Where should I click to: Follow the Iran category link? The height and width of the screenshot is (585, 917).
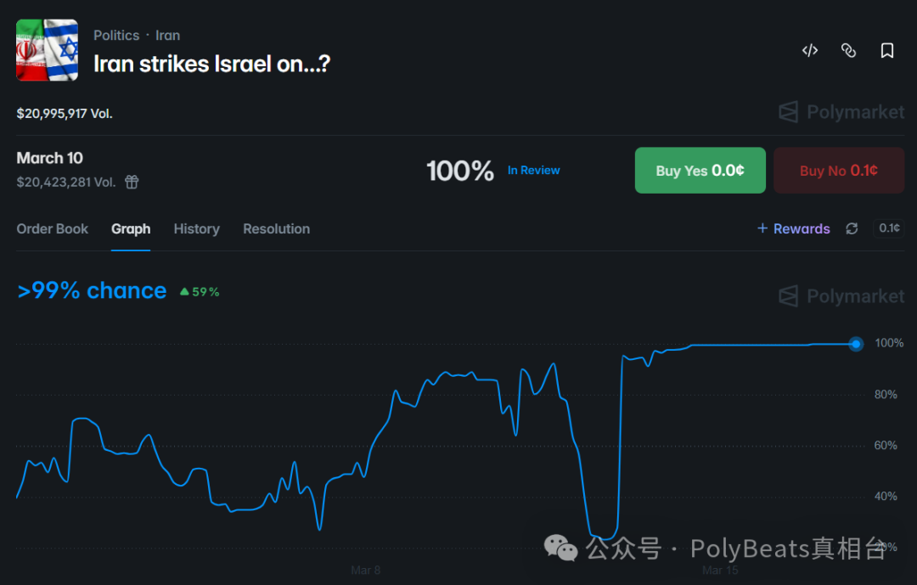point(167,36)
